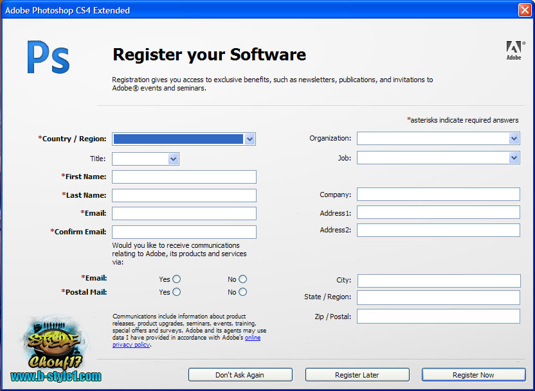Screen dimensions: 535x391
Task: Click the Photoshop Ps logo
Action: tap(48, 57)
